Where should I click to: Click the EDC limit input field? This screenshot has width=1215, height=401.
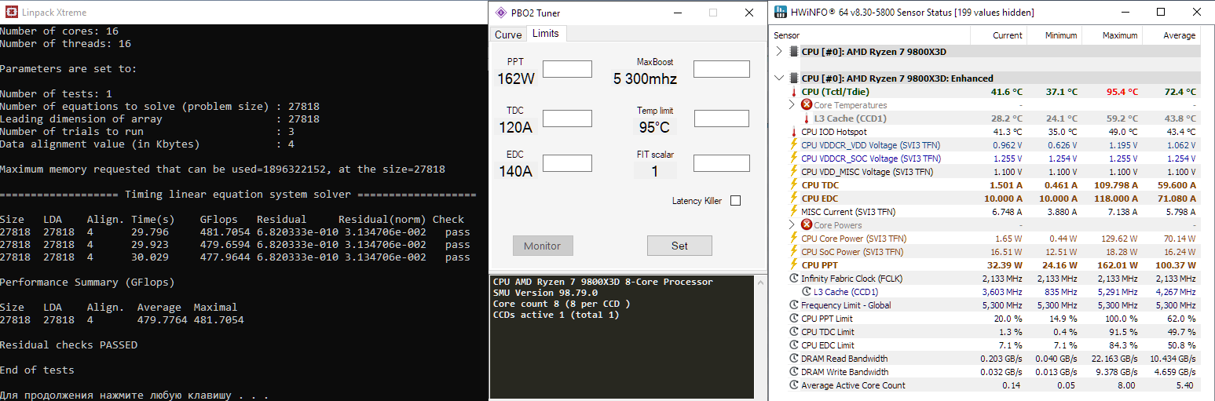coord(568,163)
